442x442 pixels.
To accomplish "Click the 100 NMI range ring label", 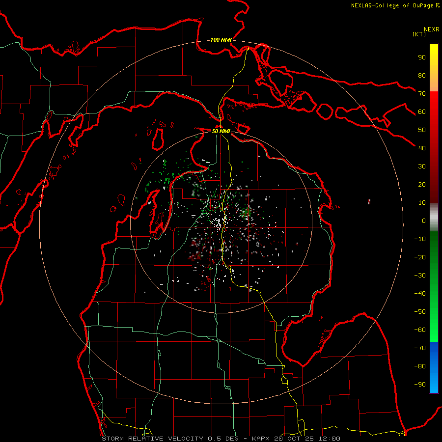I will click(221, 40).
